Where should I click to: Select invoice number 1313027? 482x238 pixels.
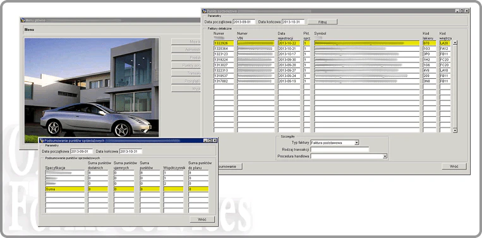tap(224, 65)
